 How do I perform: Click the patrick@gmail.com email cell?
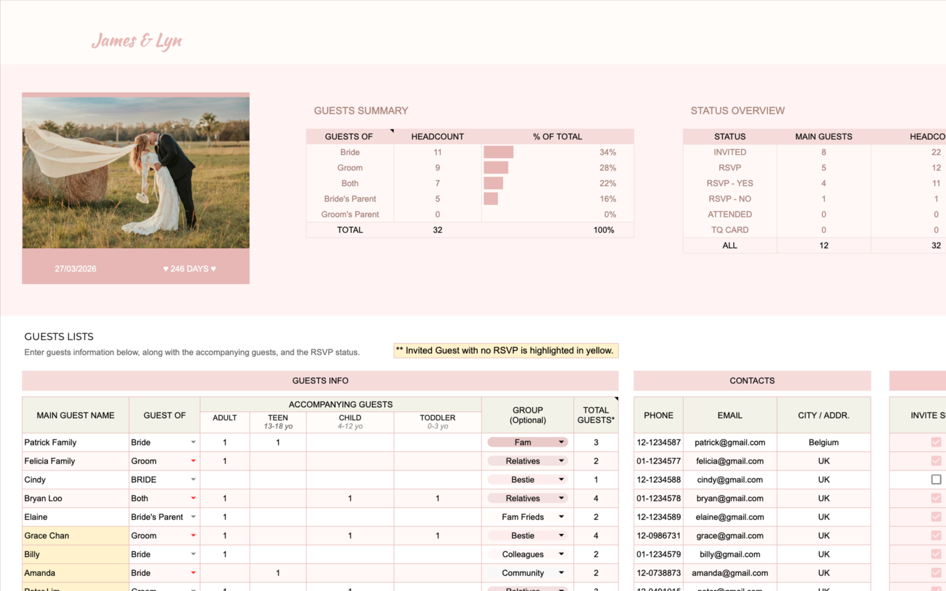tap(730, 442)
